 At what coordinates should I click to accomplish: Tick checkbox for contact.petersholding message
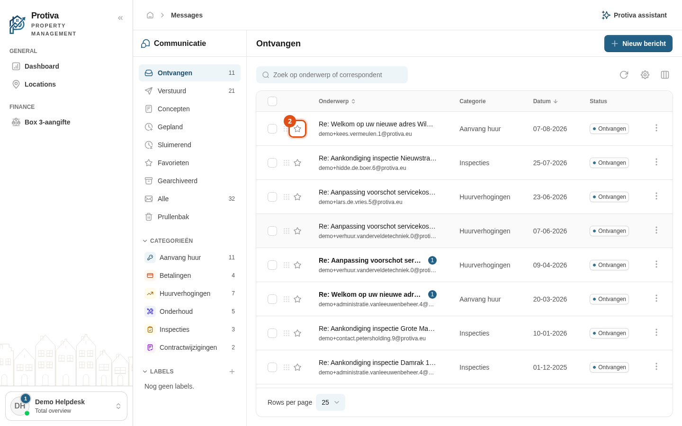point(272,333)
